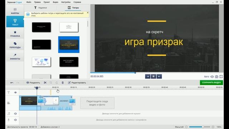This screenshot has width=229, height=129.
Task: Click the transition between the two clips
Action: [41, 101]
